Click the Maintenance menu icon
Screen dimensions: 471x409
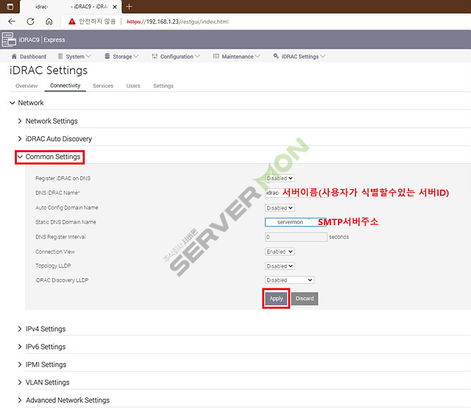(x=216, y=56)
